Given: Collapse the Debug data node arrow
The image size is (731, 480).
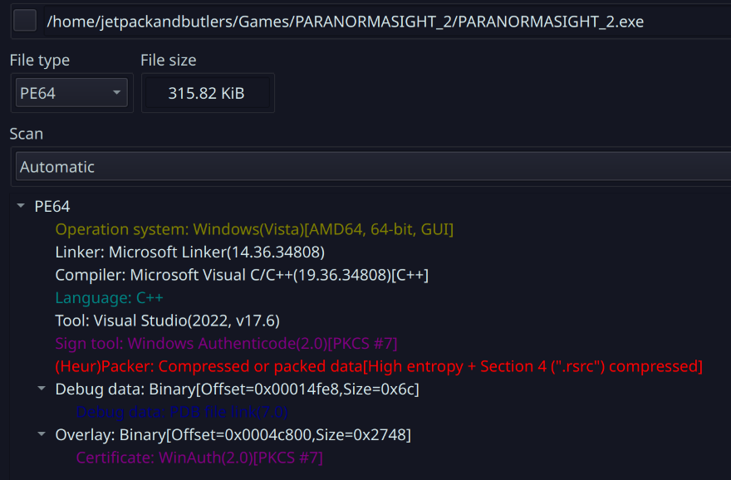Looking at the screenshot, I should pos(42,389).
